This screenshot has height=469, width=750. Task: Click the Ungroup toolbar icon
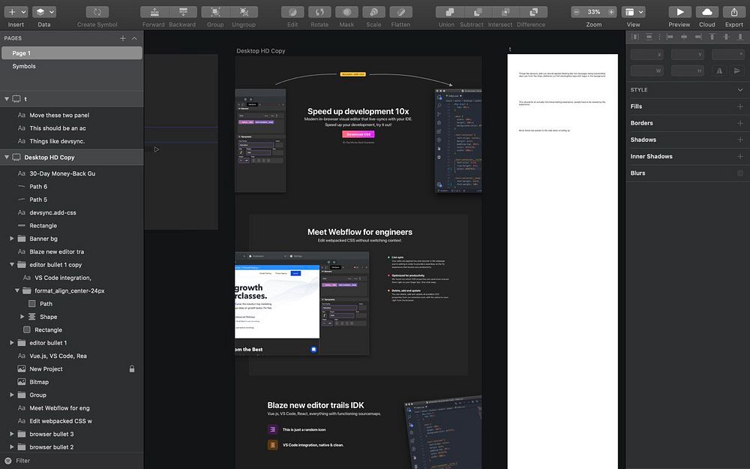click(x=244, y=12)
